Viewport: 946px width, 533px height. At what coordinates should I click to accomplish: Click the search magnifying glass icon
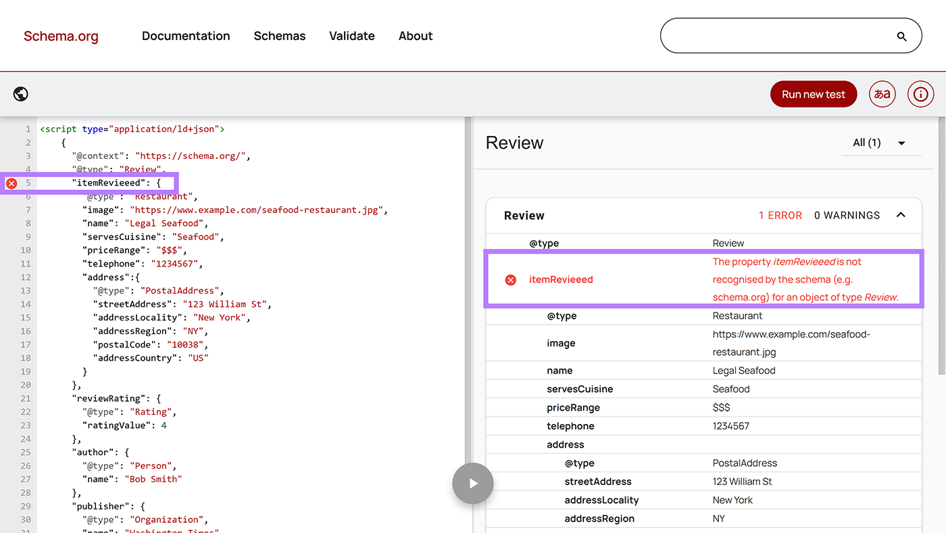point(901,36)
